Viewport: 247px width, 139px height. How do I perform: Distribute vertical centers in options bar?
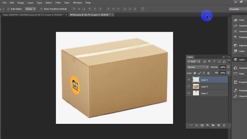(113, 9)
